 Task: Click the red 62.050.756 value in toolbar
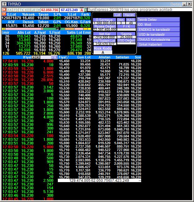50,10
